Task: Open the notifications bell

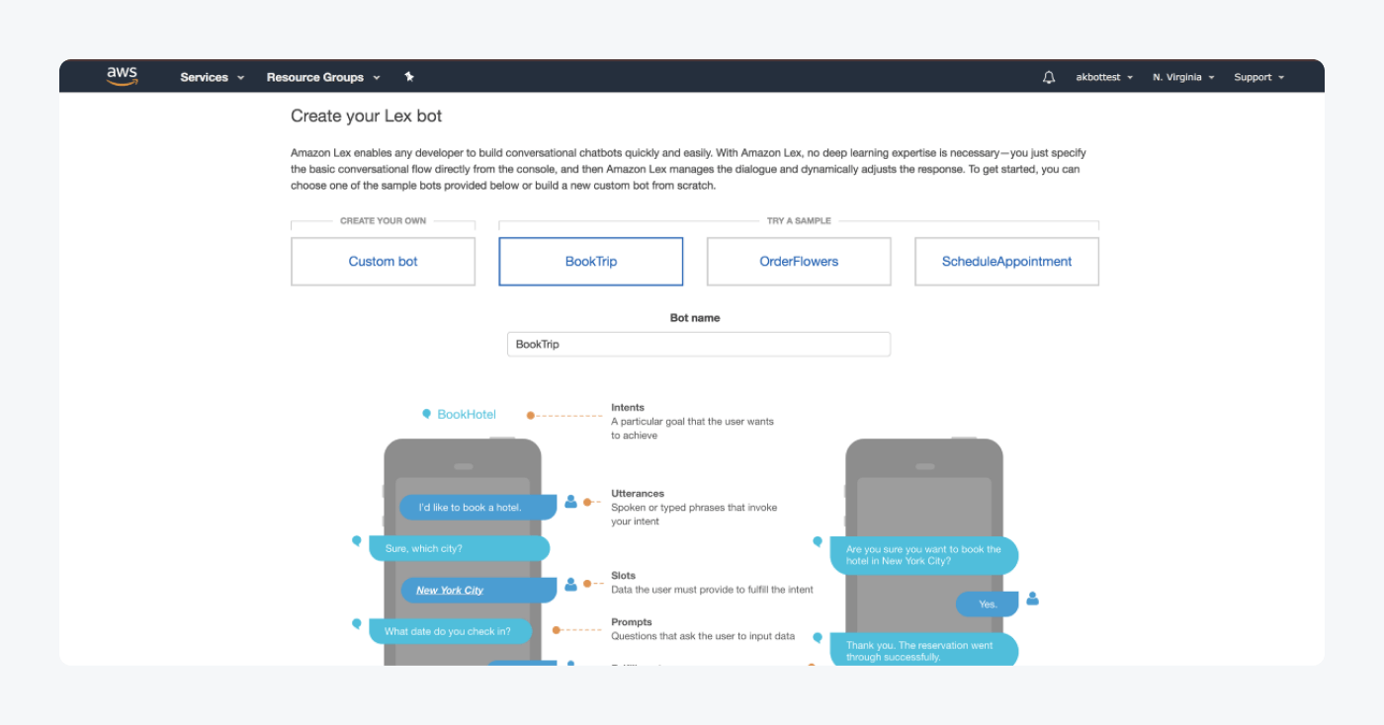Action: pos(1049,76)
